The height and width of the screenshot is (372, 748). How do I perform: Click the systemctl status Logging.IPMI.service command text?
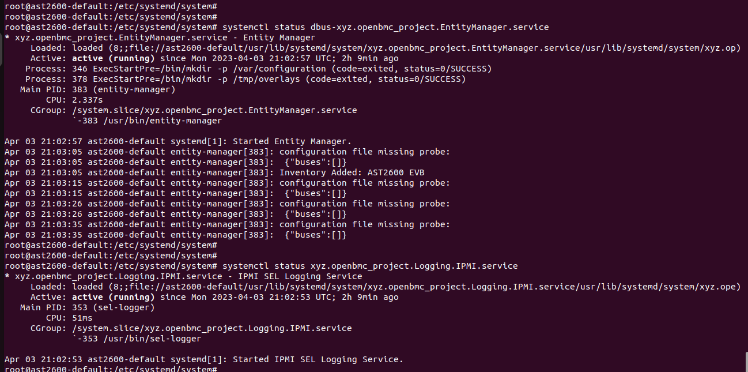(x=369, y=266)
